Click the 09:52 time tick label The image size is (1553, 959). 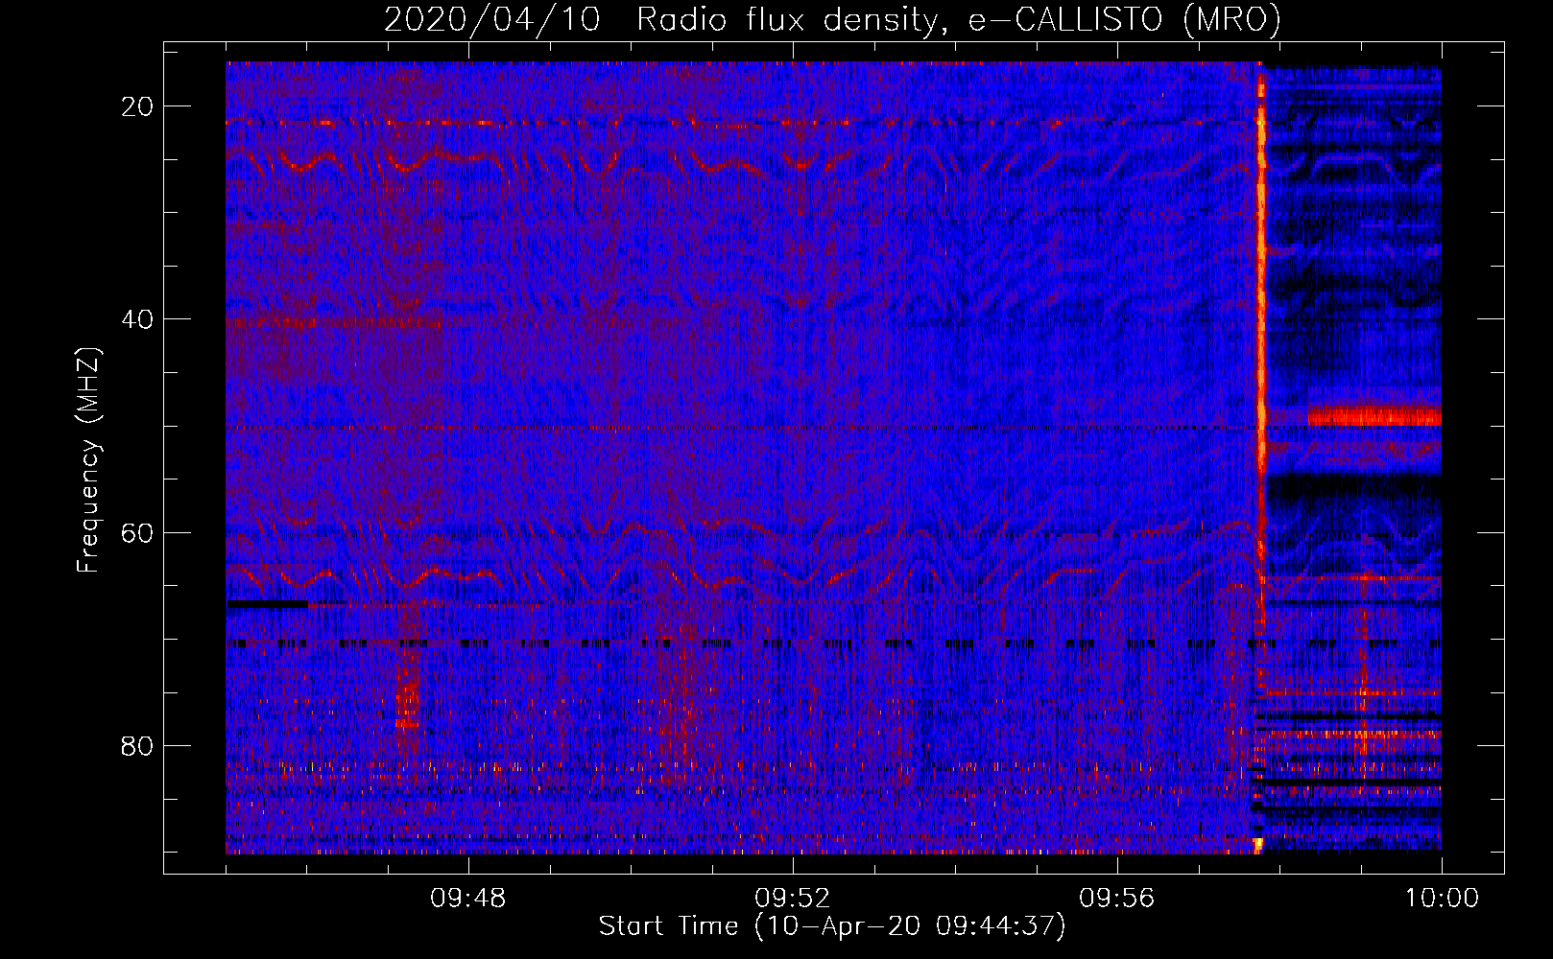pyautogui.click(x=793, y=899)
